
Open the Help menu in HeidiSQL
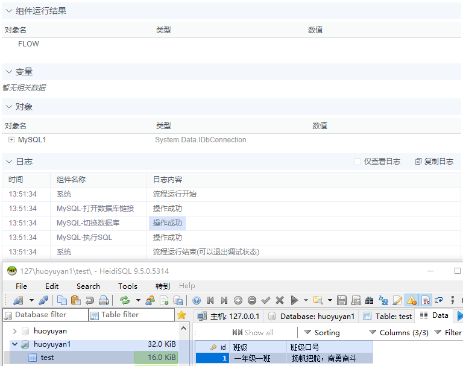[187, 286]
